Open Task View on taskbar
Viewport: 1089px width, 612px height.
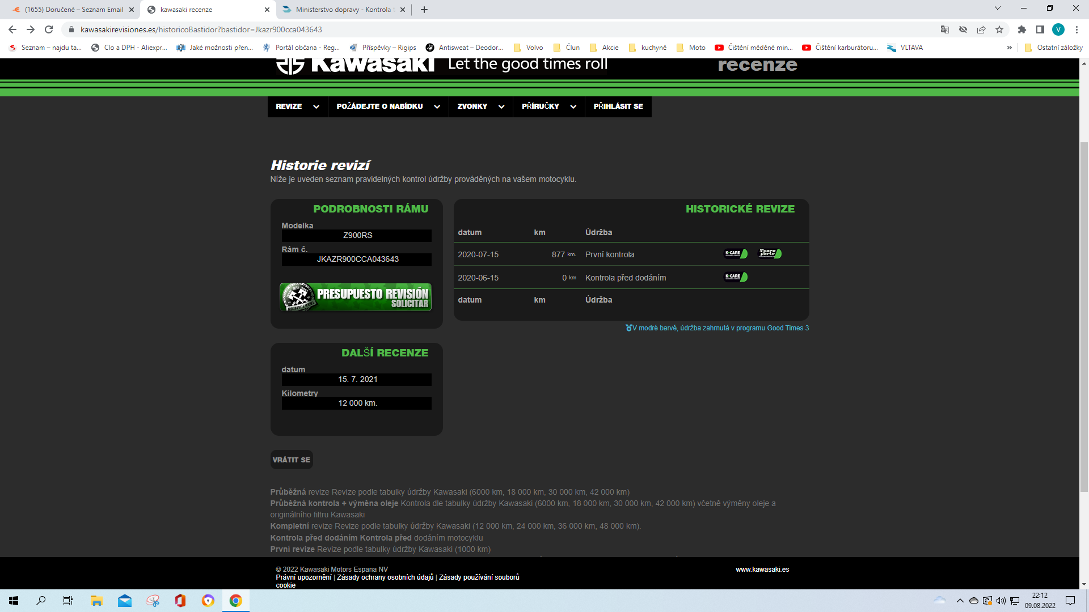pyautogui.click(x=68, y=601)
